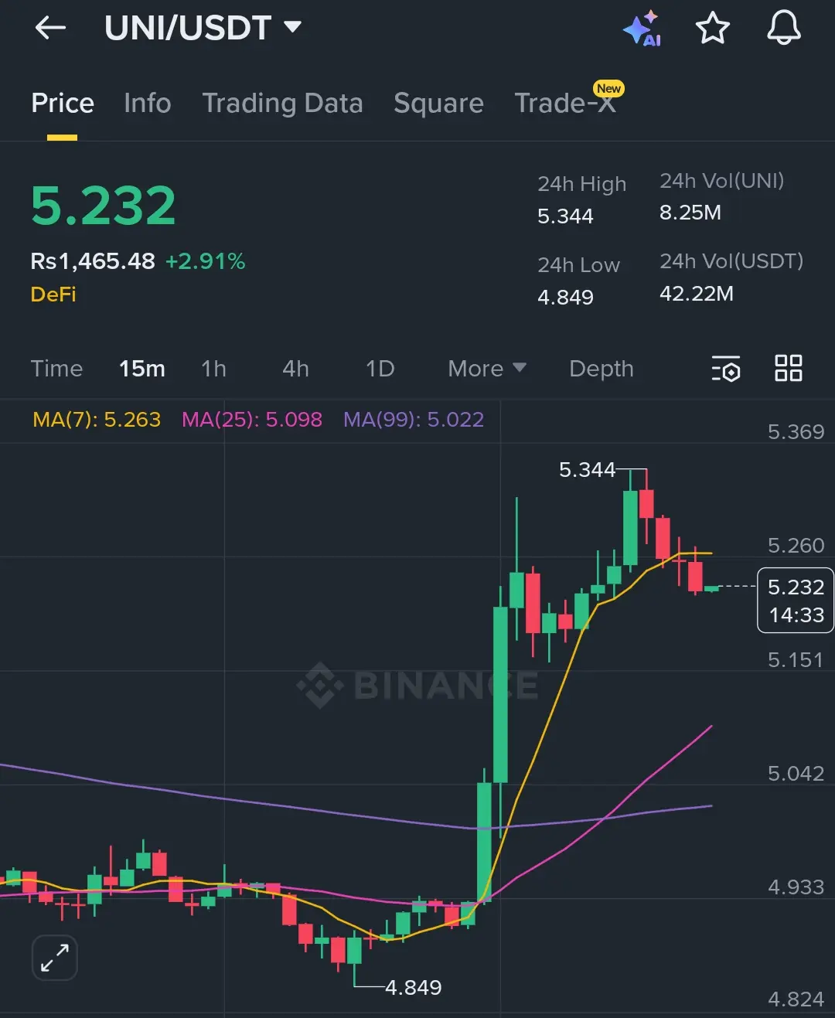Select the 15m chart interval
This screenshot has height=1018, width=835.
(x=142, y=369)
